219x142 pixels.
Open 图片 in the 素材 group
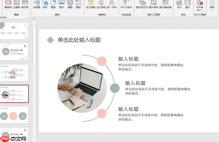pyautogui.click(x=62, y=4)
